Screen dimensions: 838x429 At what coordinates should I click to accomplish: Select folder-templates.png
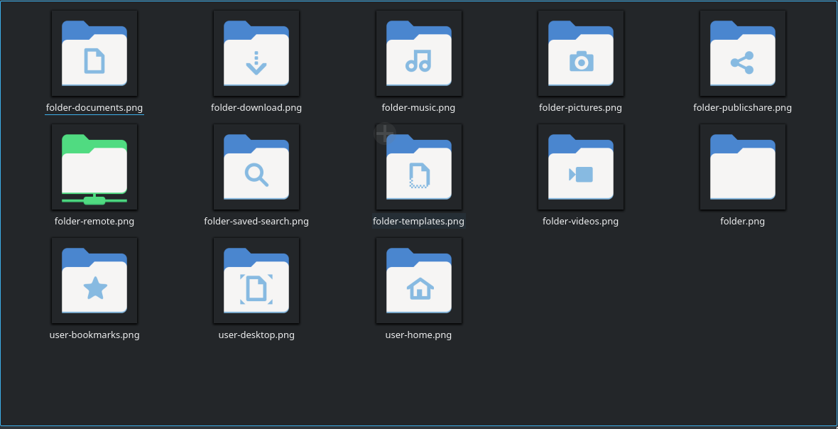click(x=418, y=167)
